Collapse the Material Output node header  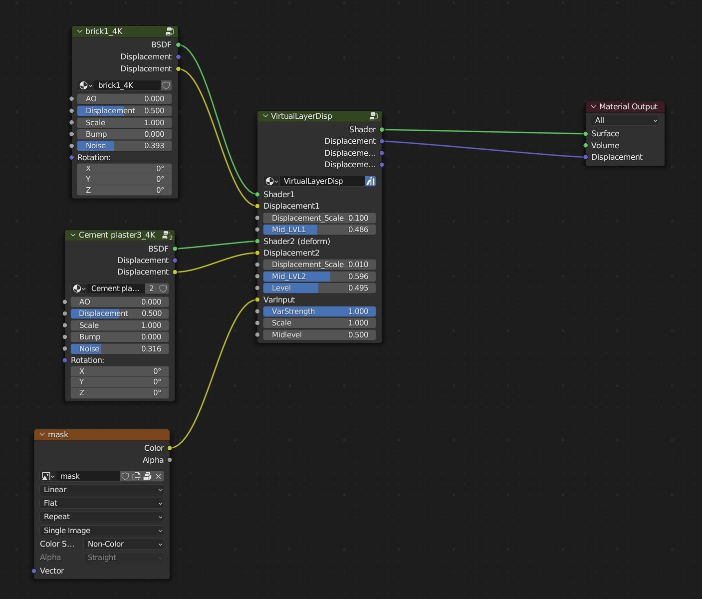593,106
